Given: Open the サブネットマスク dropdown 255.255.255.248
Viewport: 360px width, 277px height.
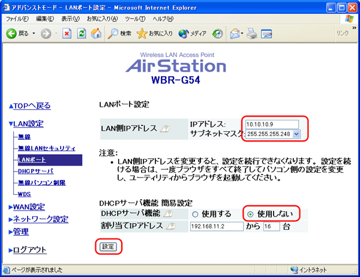Looking at the screenshot, I should click(273, 134).
